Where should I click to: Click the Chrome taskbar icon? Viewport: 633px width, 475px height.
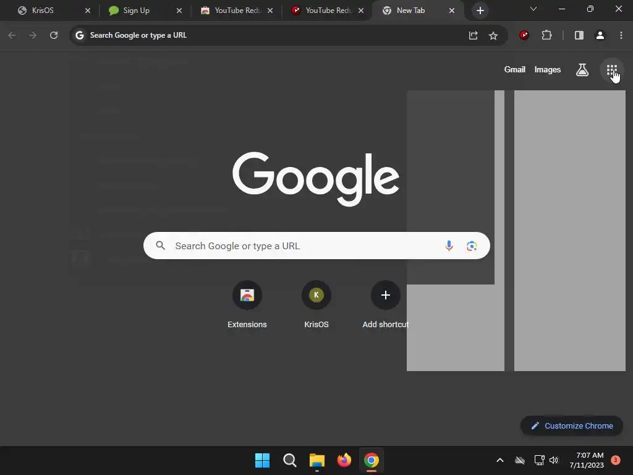[372, 460]
